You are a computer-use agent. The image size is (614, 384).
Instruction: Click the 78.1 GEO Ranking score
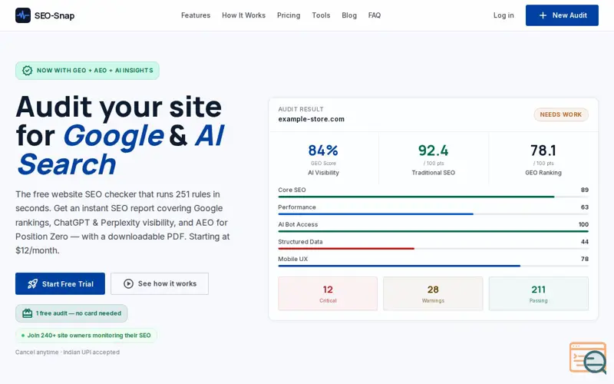point(543,151)
